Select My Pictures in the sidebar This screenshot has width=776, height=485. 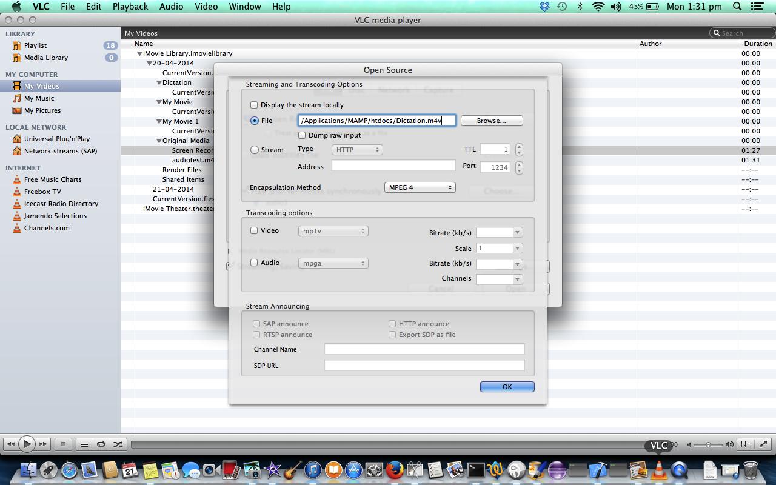[x=42, y=110]
